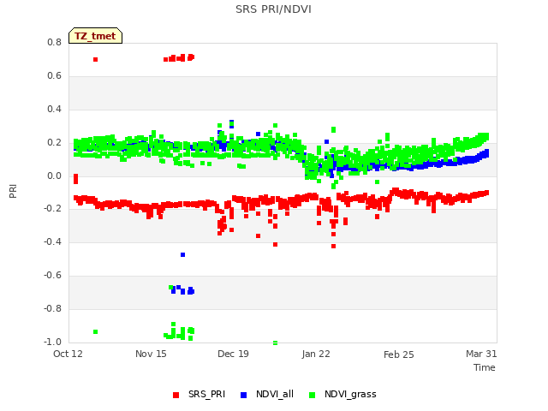Click the -0.6 y-axis tick label
The height and width of the screenshot is (411, 548).
(x=53, y=276)
